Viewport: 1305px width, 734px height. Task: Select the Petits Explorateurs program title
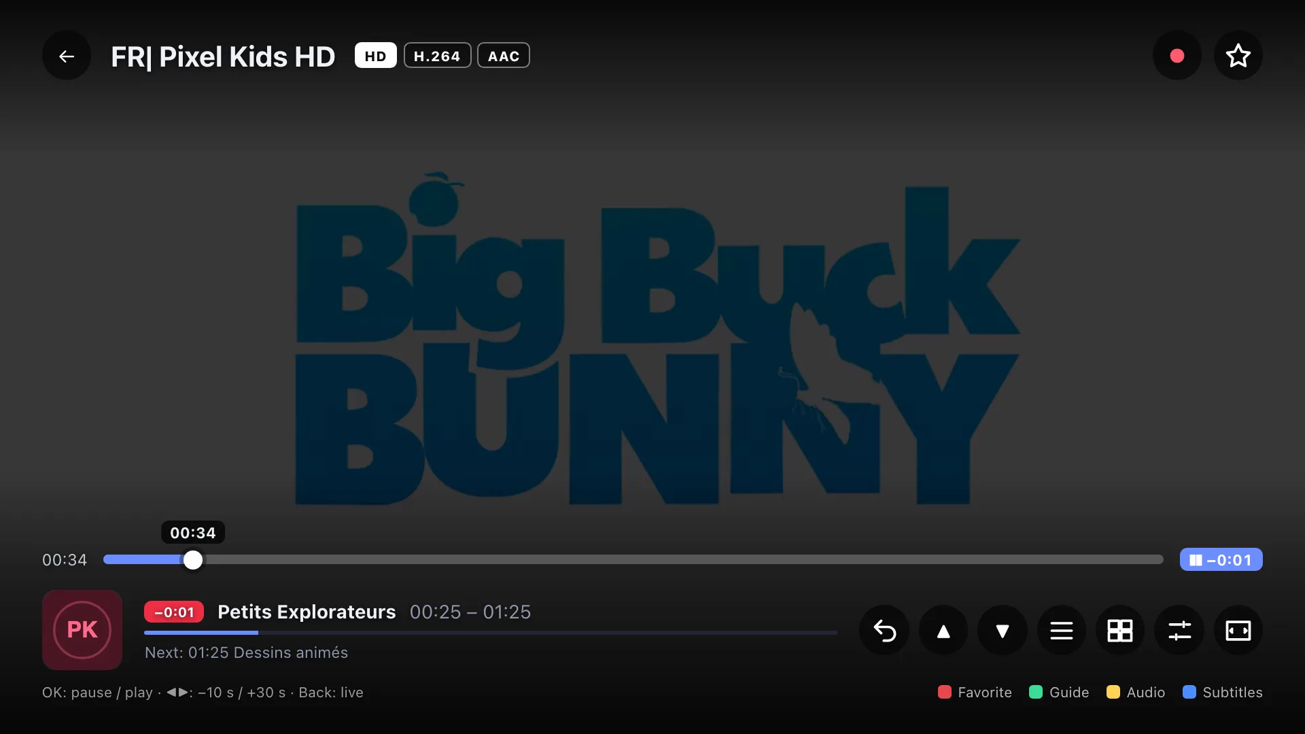point(307,612)
